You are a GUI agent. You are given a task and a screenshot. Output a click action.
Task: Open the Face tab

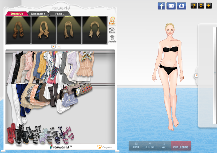59,14
